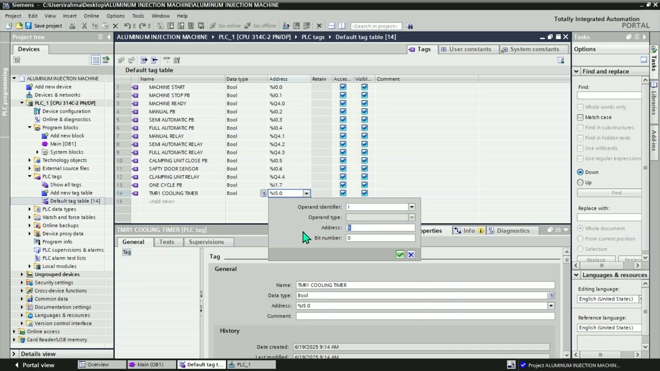This screenshot has height=371, width=660.
Task: Click the glasses Monitor all toolbar icon
Action: coord(167,60)
